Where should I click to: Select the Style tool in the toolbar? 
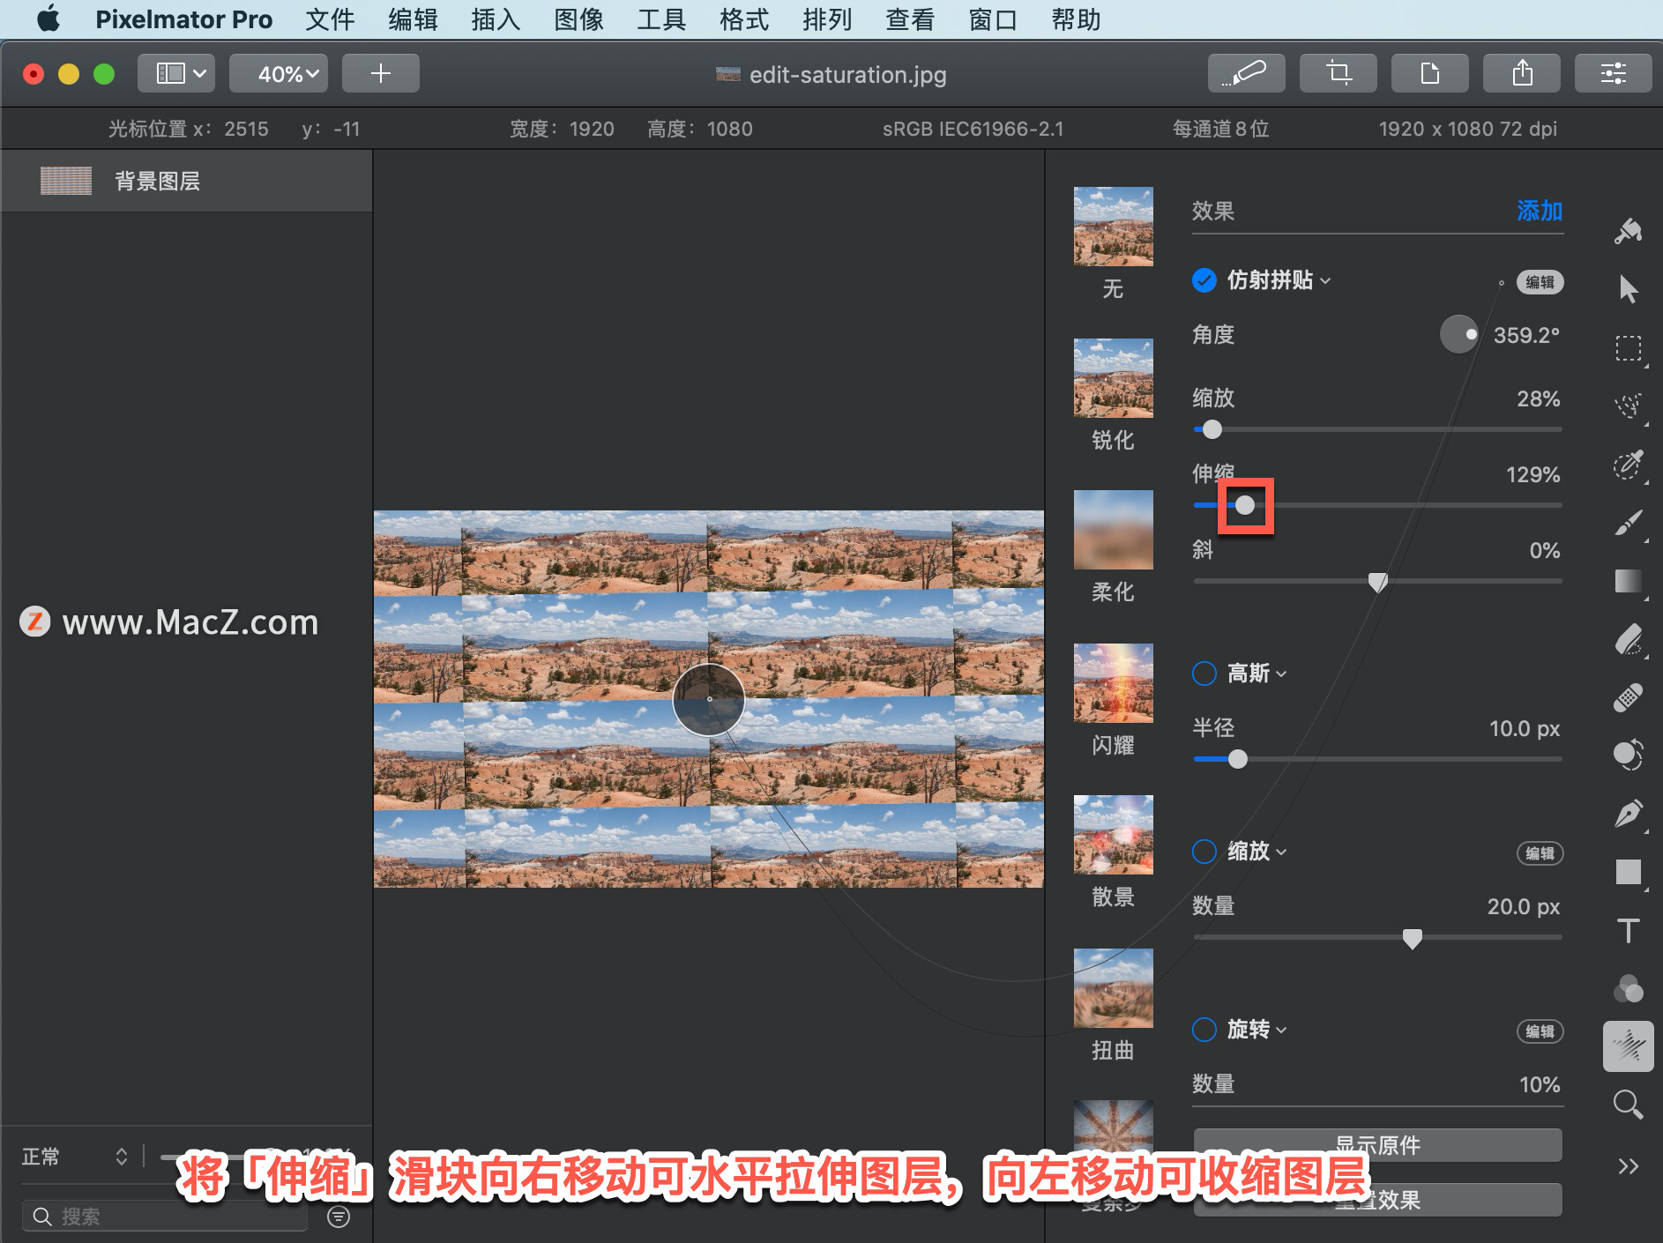1628,231
